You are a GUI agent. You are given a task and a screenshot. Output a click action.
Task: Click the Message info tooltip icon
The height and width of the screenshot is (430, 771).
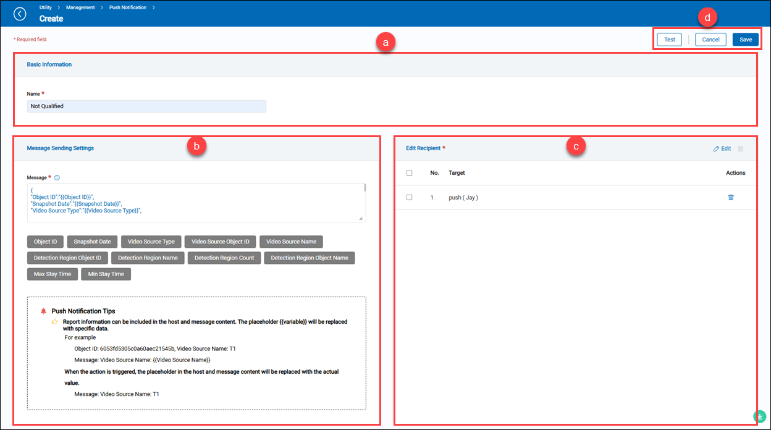click(x=57, y=178)
